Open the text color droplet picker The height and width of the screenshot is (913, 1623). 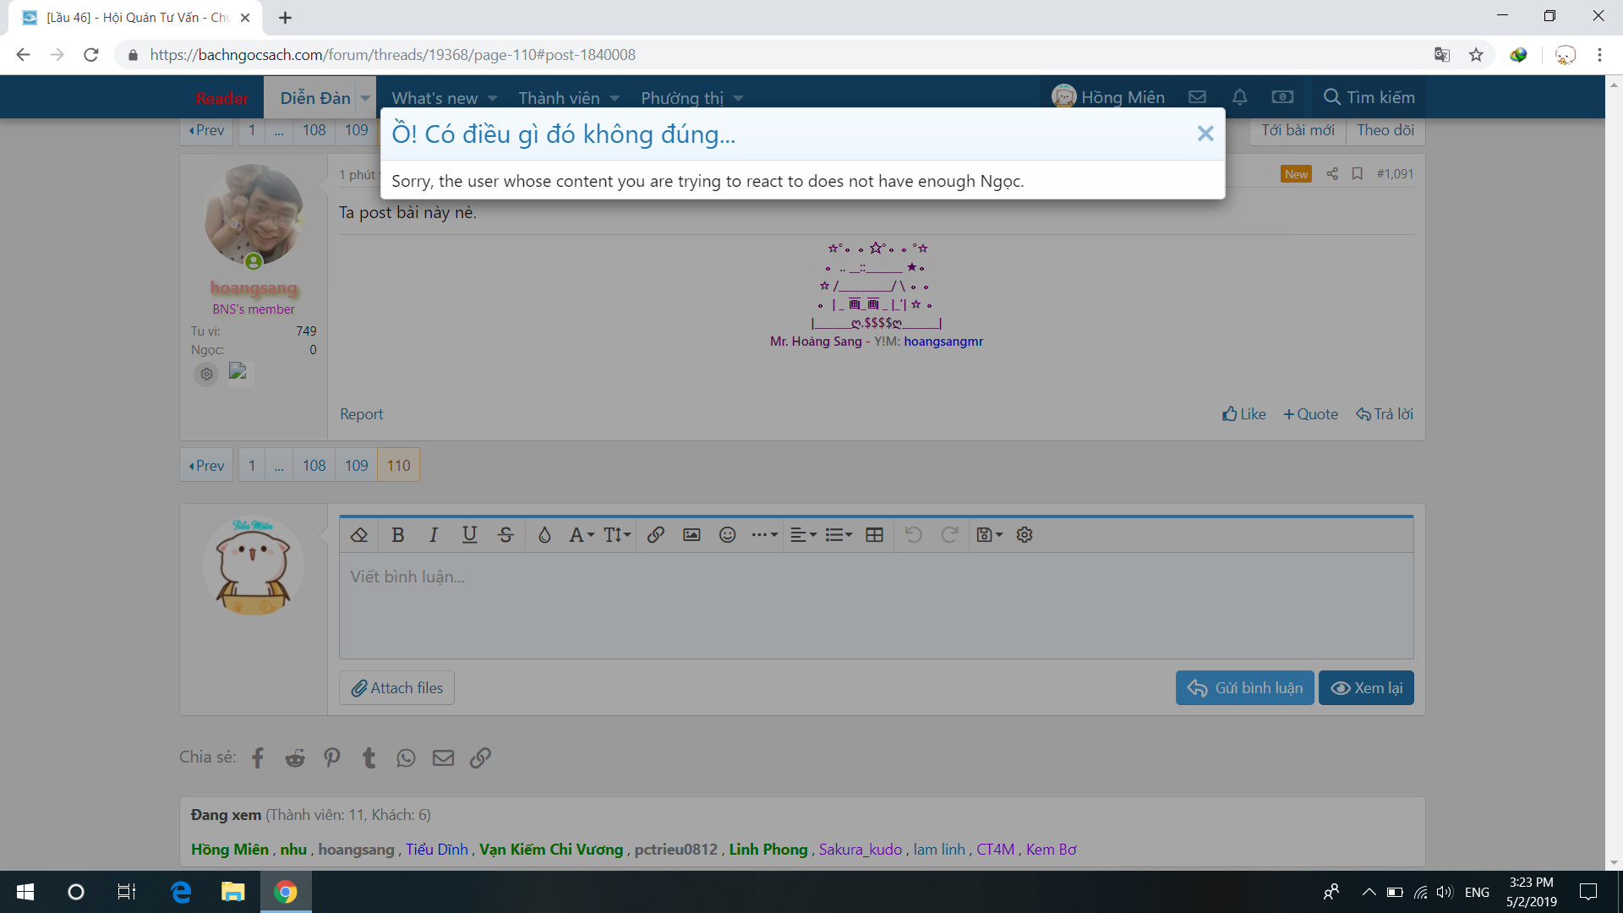[x=544, y=535]
